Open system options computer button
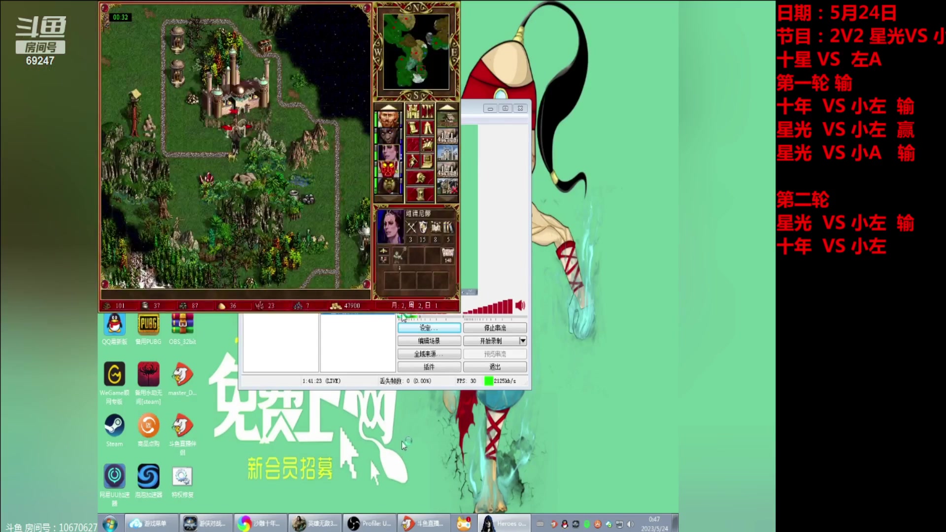This screenshot has height=532, width=946. tap(428, 160)
